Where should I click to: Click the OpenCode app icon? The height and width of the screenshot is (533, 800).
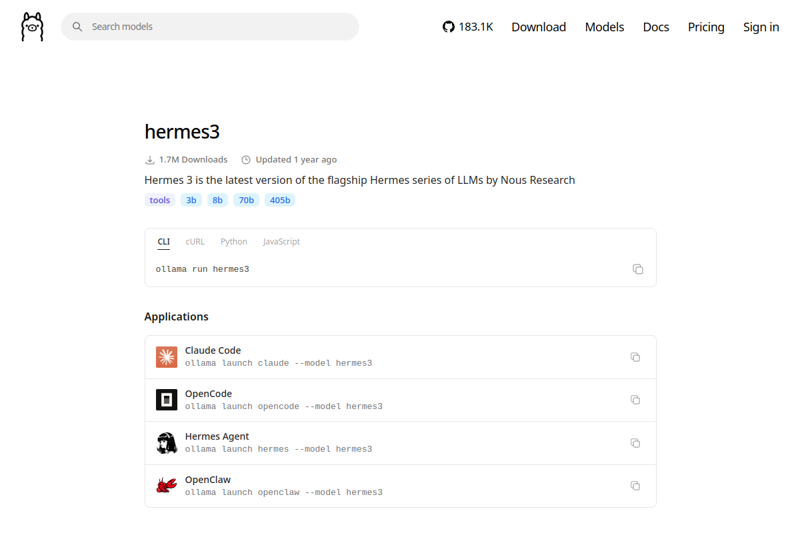[167, 400]
